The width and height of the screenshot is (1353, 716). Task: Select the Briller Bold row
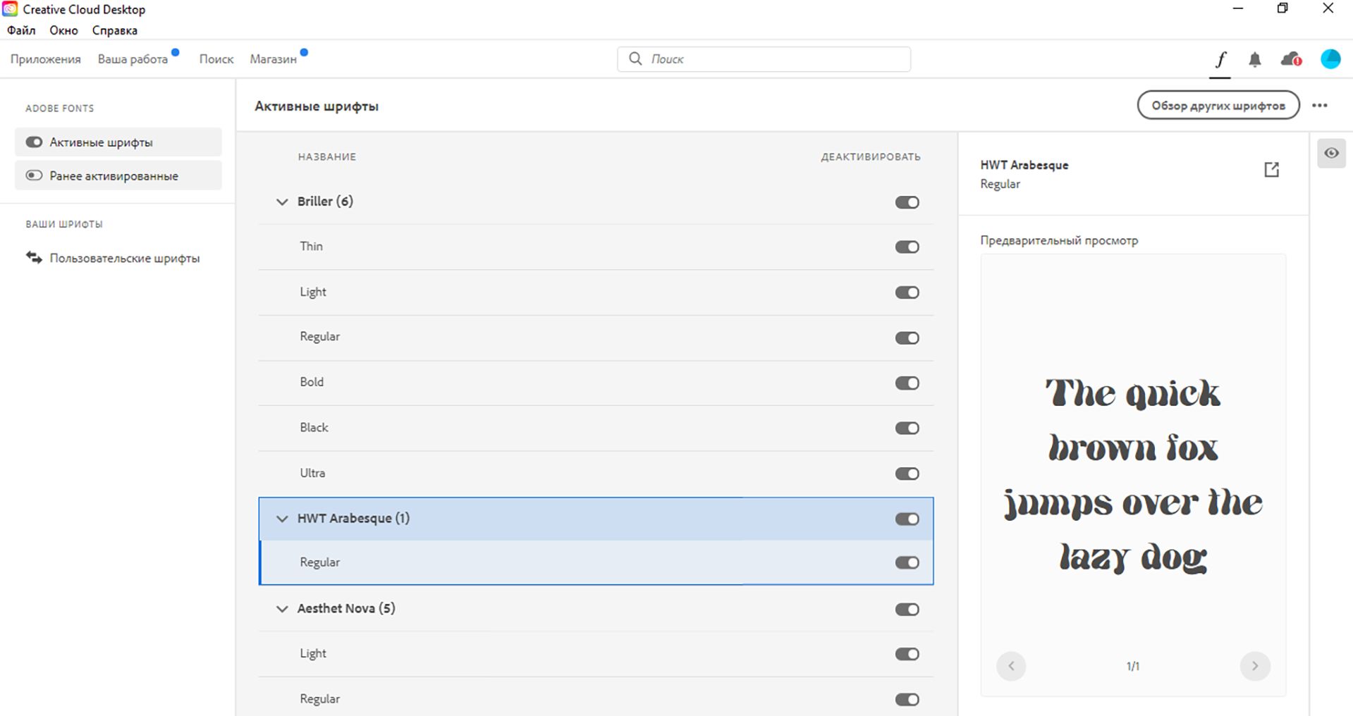596,383
